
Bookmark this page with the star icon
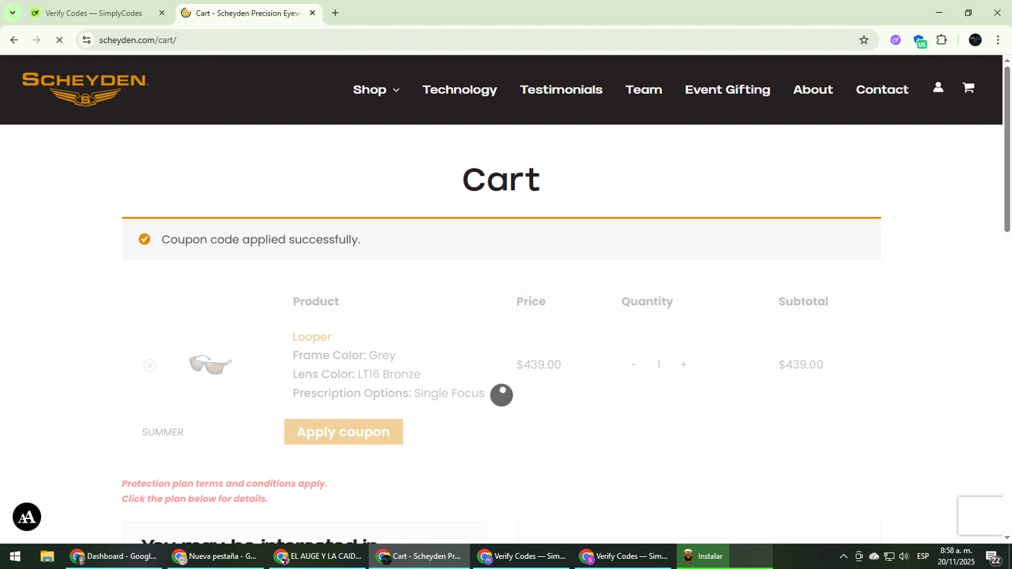tap(864, 40)
